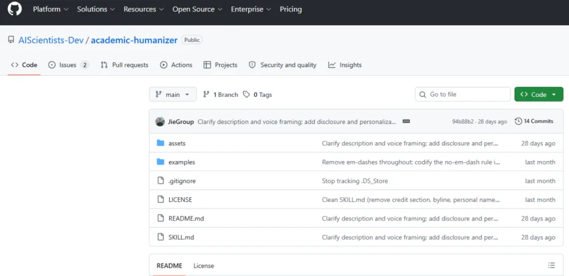This screenshot has height=276, width=569.
Task: Open the Stop tracking .DS_Store commit
Action: pyautogui.click(x=355, y=181)
